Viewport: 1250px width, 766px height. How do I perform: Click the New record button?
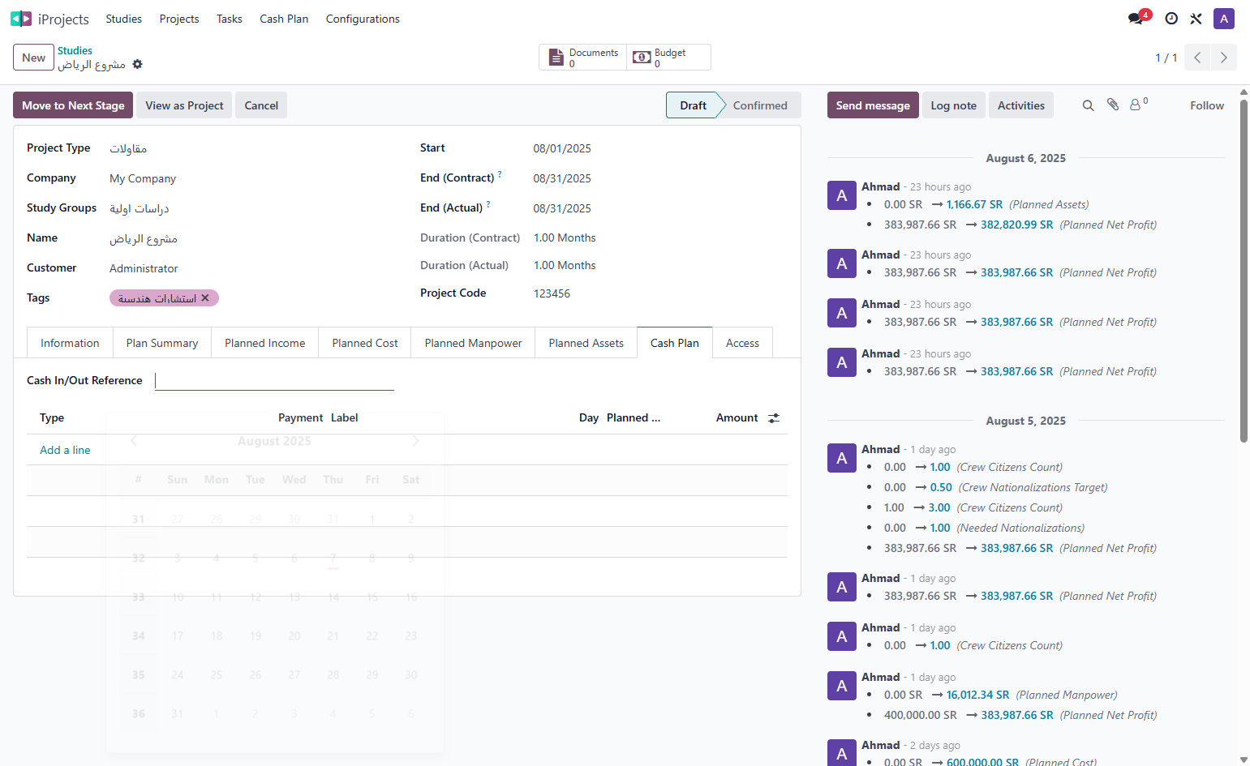(33, 58)
